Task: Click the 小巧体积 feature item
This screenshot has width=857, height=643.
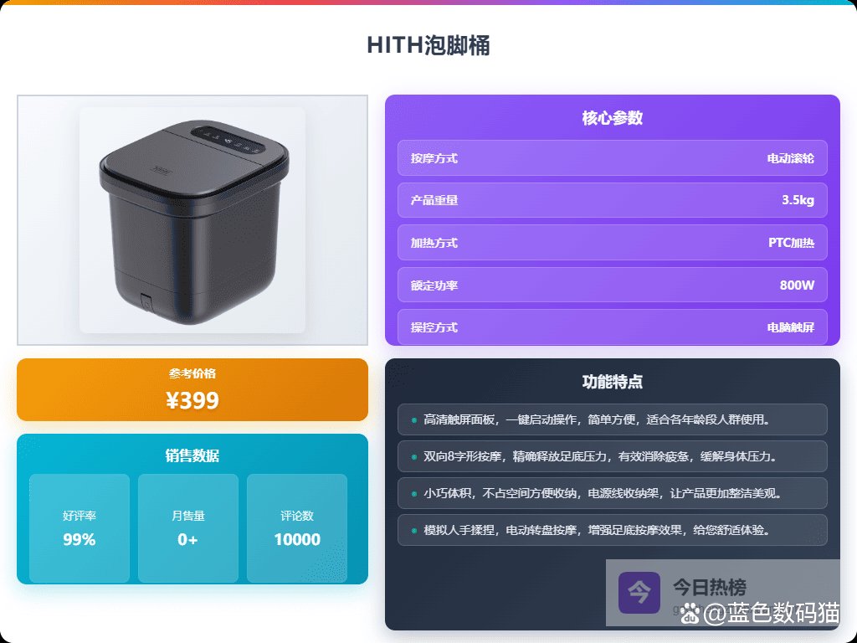Action: [x=612, y=493]
